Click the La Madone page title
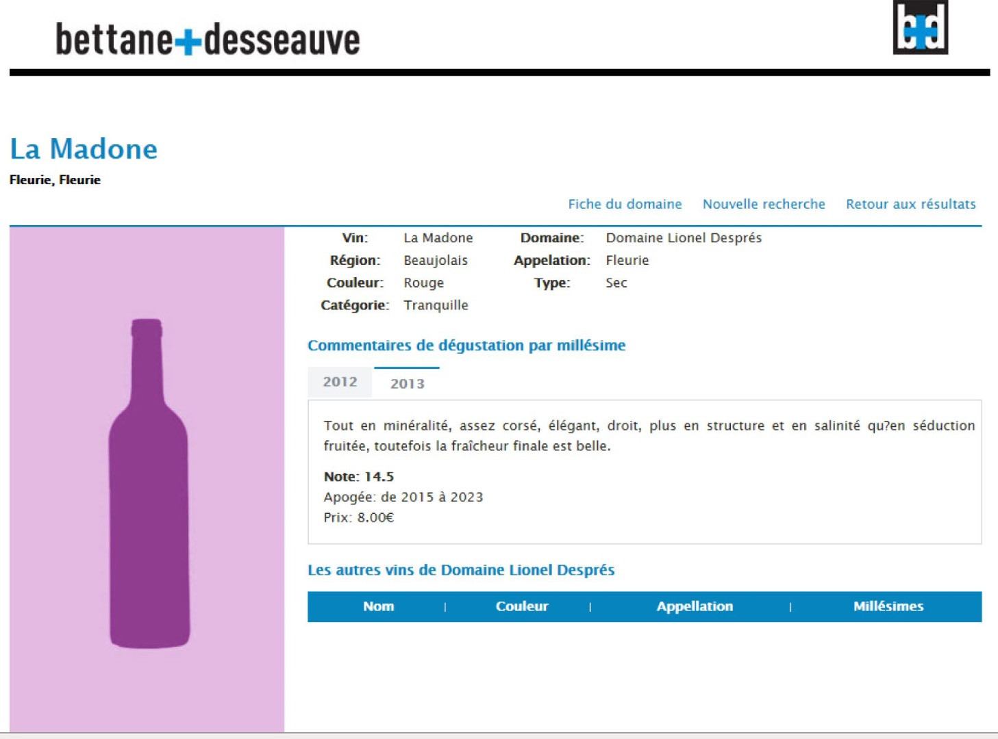Viewport: 998px width, 739px height. [x=84, y=149]
